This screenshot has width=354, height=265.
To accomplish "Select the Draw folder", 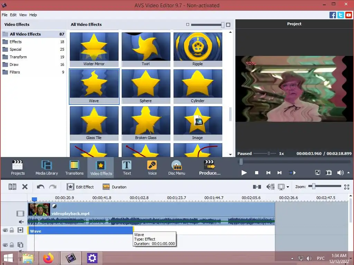I will tap(34, 65).
